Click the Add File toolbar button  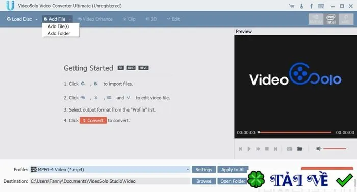[55, 19]
